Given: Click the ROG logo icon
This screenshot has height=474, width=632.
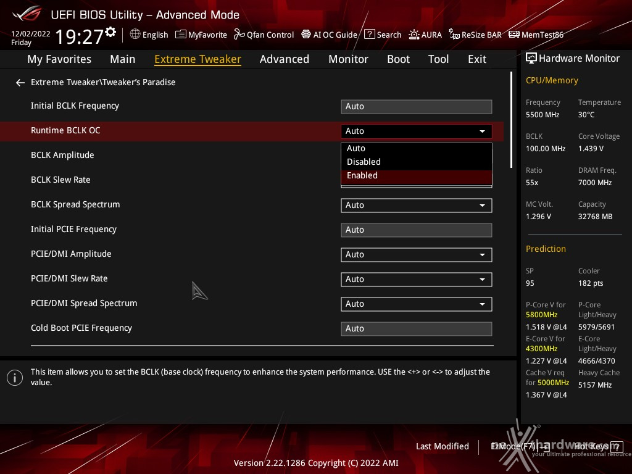Looking at the screenshot, I should (x=27, y=14).
